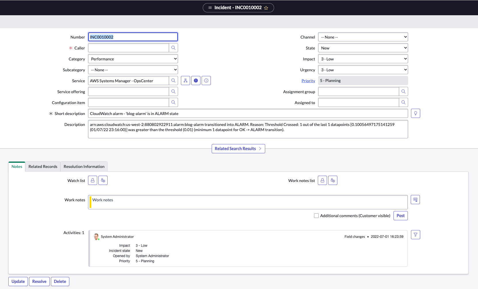Open the Resolution Information tab

point(84,166)
